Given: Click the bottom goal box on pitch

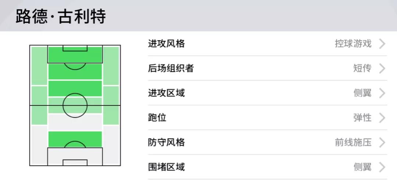Looking at the screenshot, I should (x=75, y=163).
